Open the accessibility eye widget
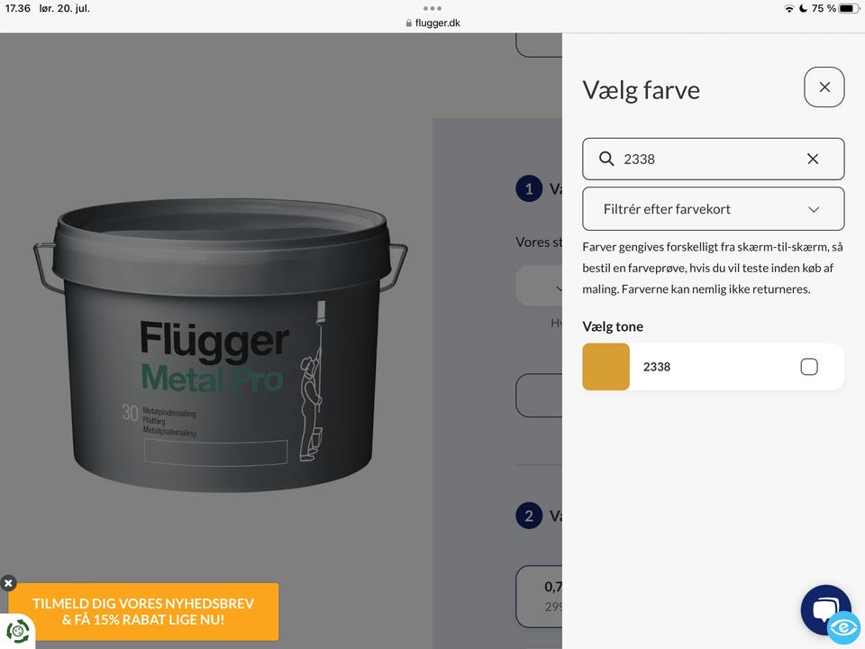The height and width of the screenshot is (649, 865). click(x=844, y=628)
